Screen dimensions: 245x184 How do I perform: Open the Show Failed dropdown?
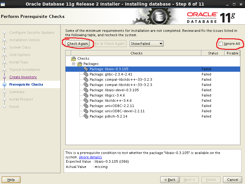point(146,44)
